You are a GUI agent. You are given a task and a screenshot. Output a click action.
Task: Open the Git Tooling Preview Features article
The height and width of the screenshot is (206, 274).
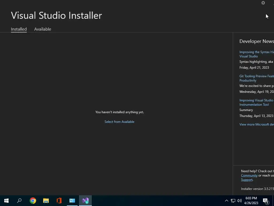click(x=257, y=78)
